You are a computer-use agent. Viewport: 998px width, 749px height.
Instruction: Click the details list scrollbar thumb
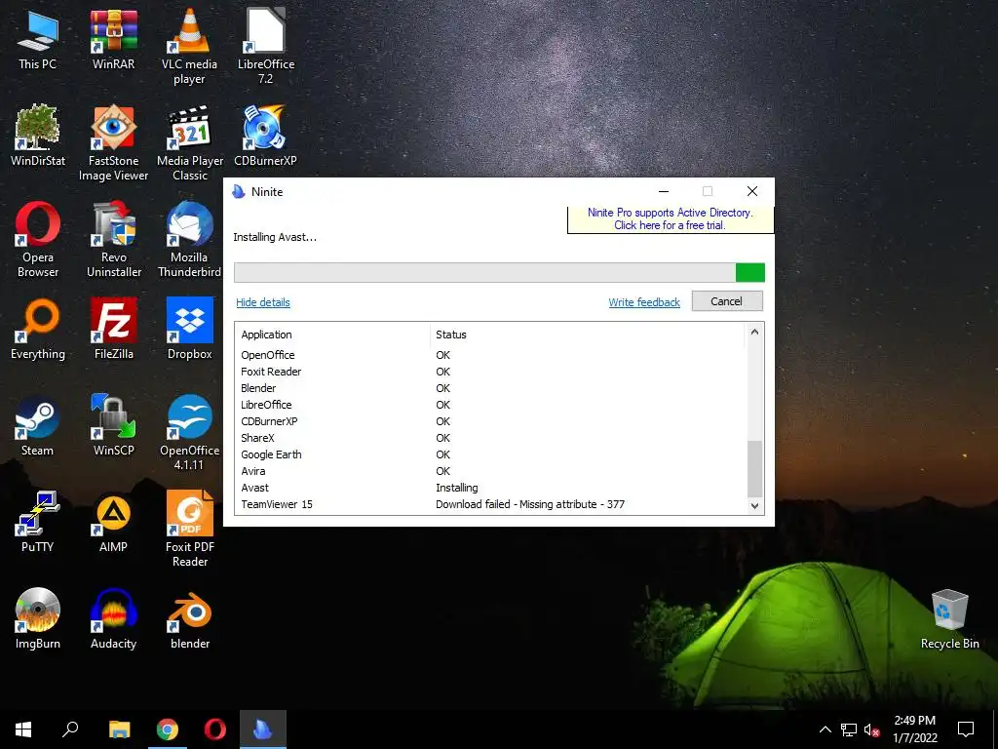pyautogui.click(x=754, y=468)
